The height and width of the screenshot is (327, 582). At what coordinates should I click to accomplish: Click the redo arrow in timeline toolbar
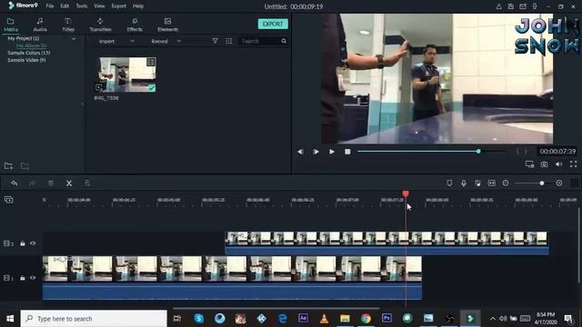(33, 183)
